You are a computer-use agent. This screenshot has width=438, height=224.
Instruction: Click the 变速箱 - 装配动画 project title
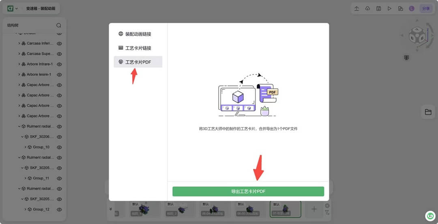click(x=41, y=9)
